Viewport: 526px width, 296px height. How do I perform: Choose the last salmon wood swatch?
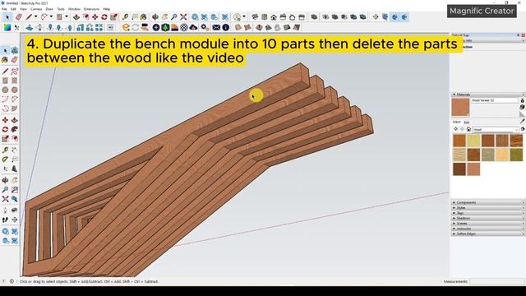click(x=473, y=169)
